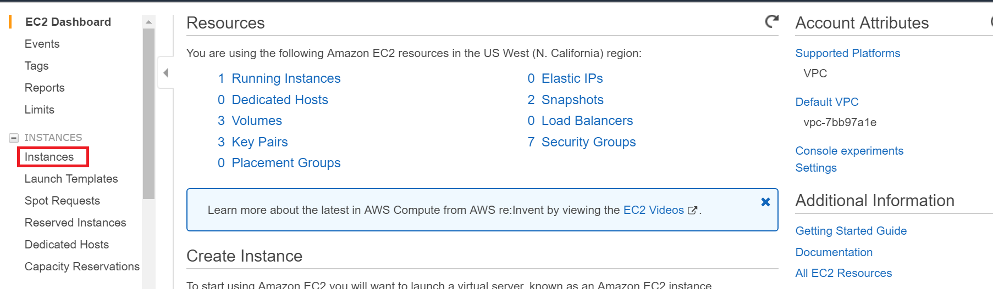View the Limits page
993x289 pixels.
click(39, 110)
